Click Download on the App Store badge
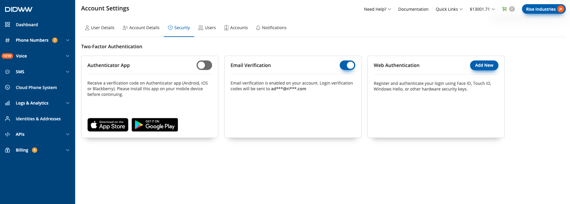This screenshot has width=570, height=204. pos(108,125)
